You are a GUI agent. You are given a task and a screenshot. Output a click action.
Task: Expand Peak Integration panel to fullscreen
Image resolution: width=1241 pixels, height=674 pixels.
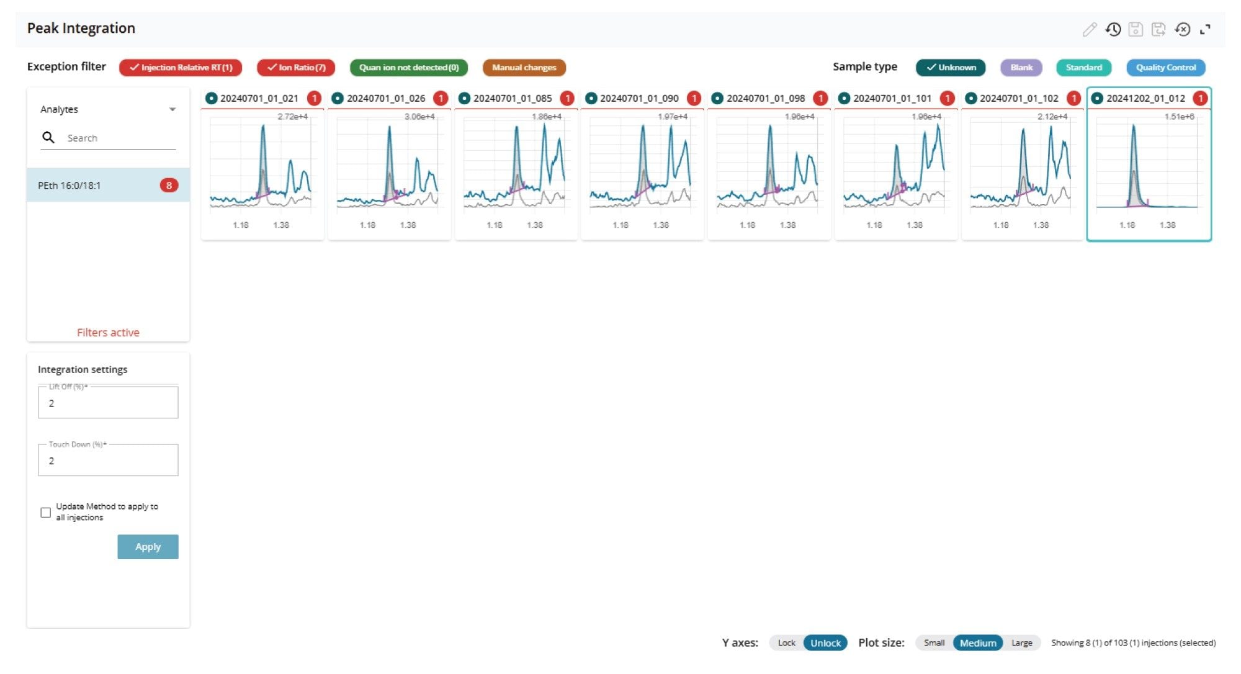[x=1205, y=29]
